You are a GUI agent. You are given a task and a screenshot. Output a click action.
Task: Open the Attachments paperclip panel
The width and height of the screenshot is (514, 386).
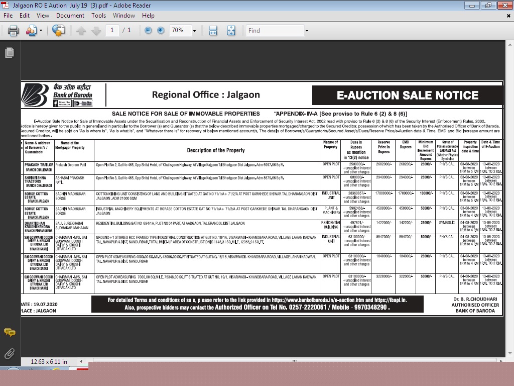click(9, 354)
